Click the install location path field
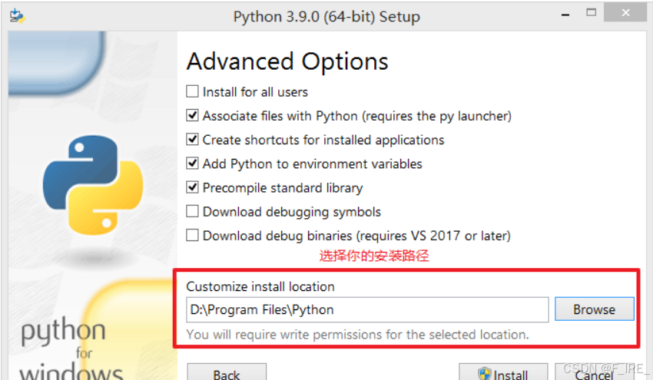The image size is (653, 380). (x=367, y=309)
